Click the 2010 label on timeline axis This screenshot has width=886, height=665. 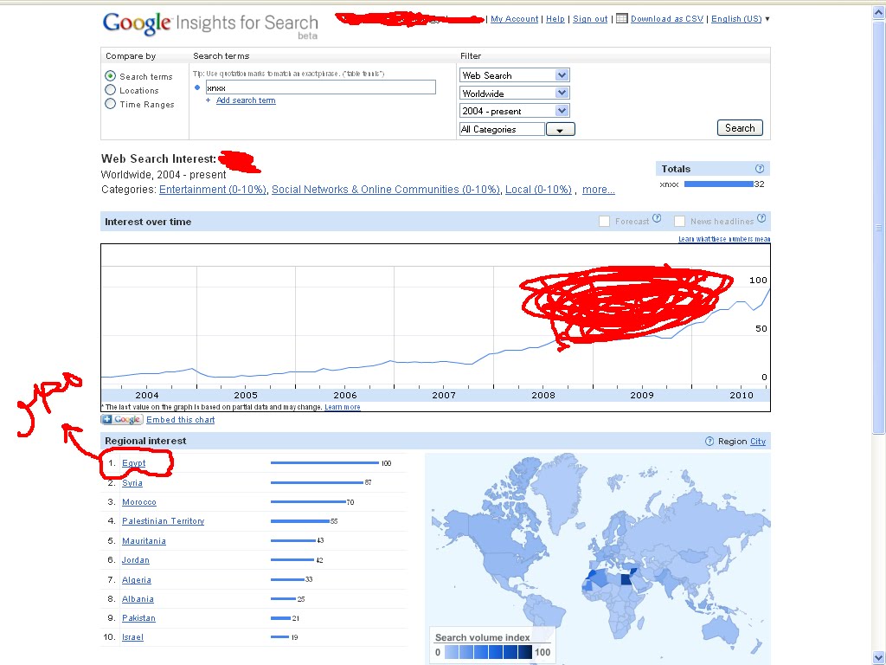(742, 395)
